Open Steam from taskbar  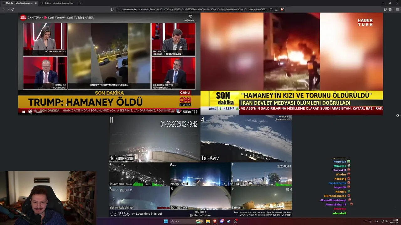[228, 221]
